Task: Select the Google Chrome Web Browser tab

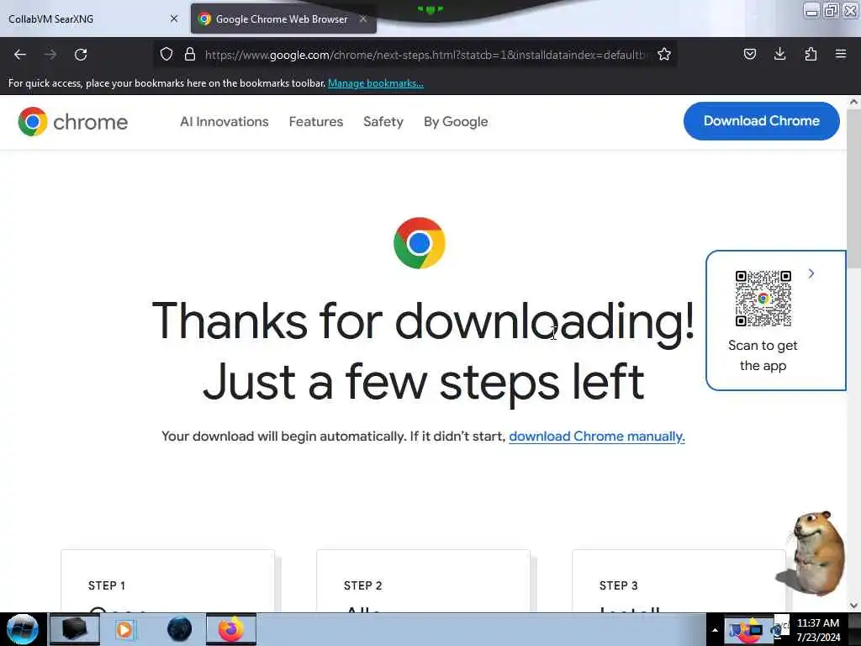Action: pos(283,19)
